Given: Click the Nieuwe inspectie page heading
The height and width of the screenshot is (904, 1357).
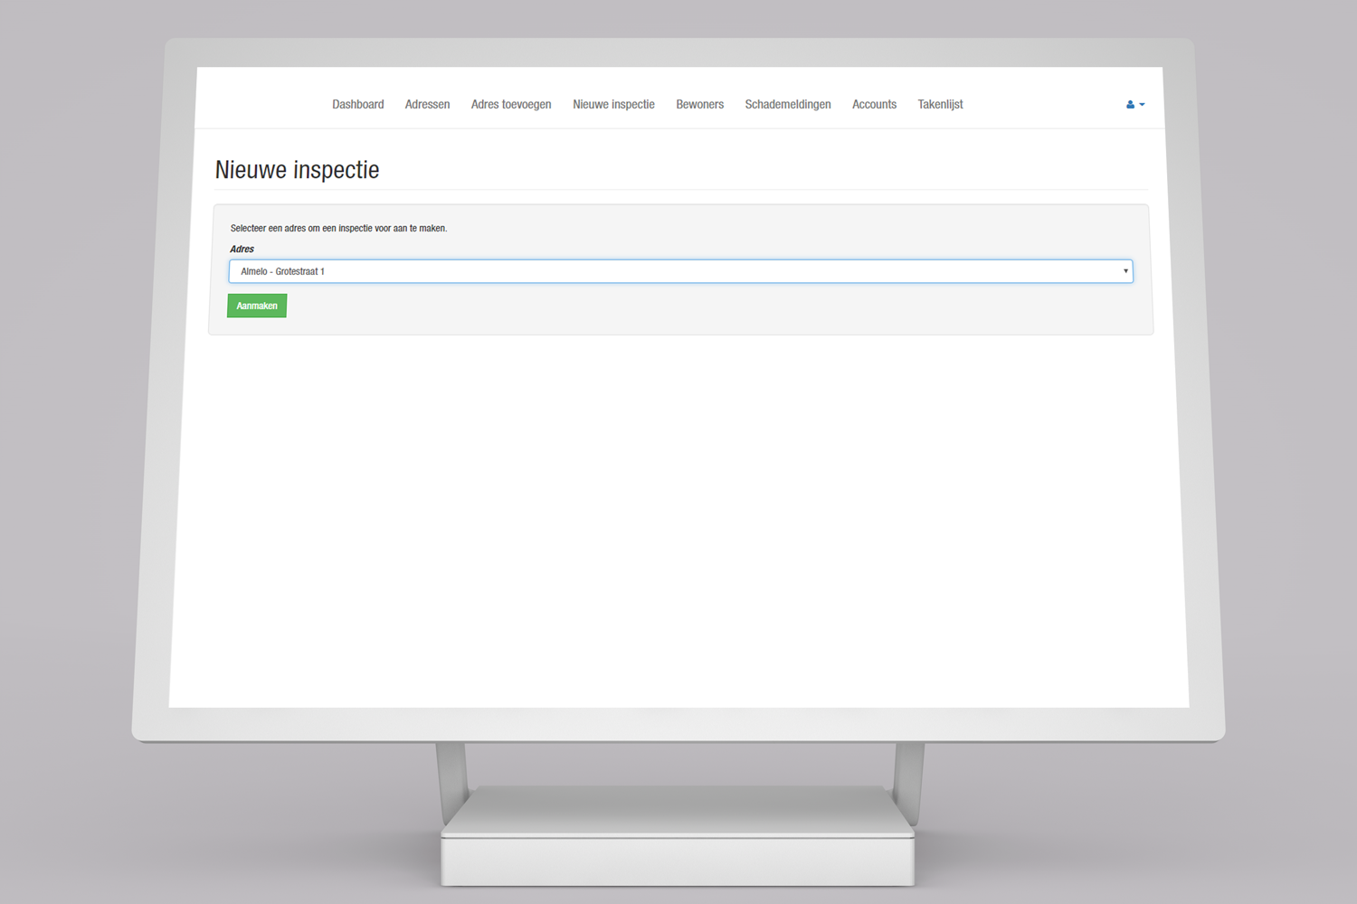Looking at the screenshot, I should coord(297,170).
